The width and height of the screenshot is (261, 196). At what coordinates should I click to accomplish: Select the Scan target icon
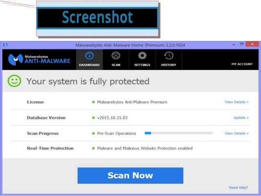pos(116,56)
